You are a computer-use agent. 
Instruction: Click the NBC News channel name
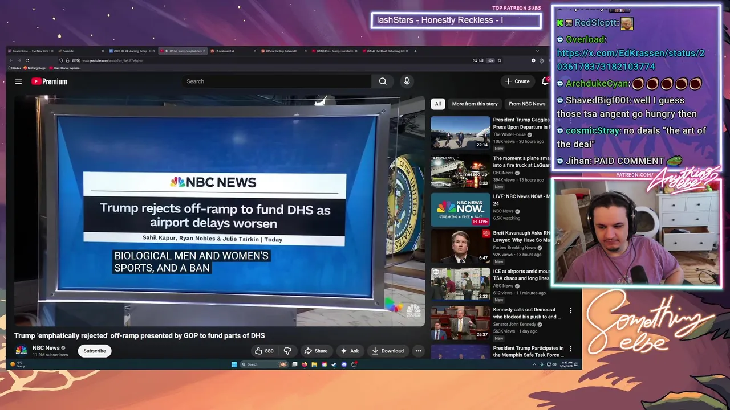point(46,348)
